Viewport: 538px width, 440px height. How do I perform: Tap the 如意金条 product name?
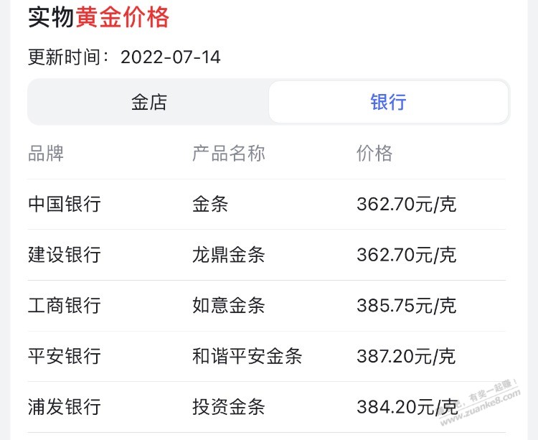[229, 306]
